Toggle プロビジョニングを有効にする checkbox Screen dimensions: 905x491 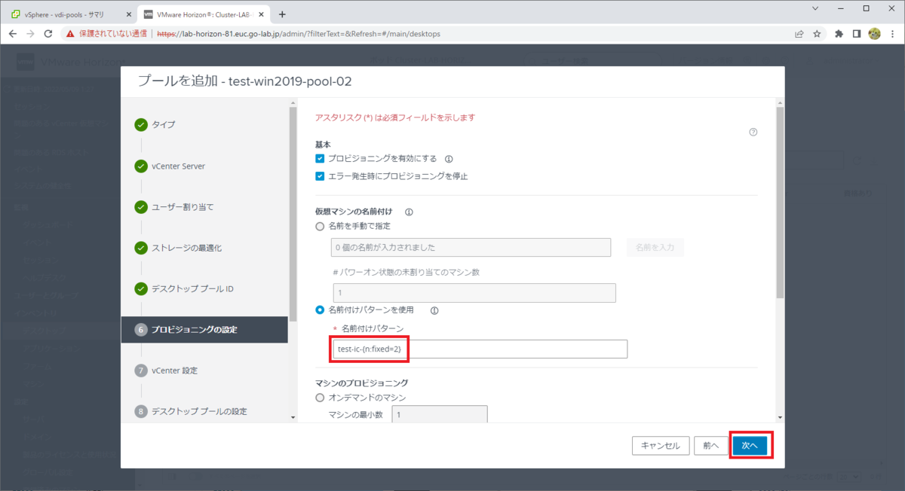pos(320,159)
